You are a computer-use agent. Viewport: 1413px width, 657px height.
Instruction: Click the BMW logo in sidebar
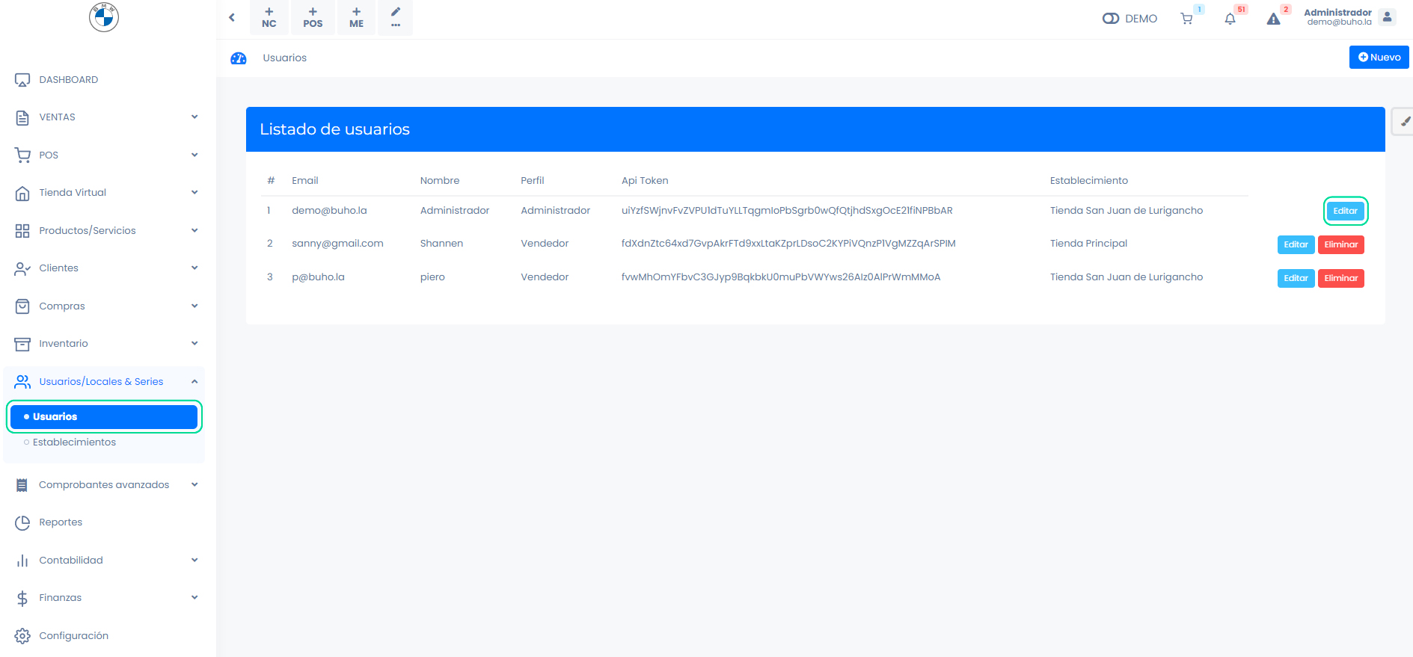104,17
